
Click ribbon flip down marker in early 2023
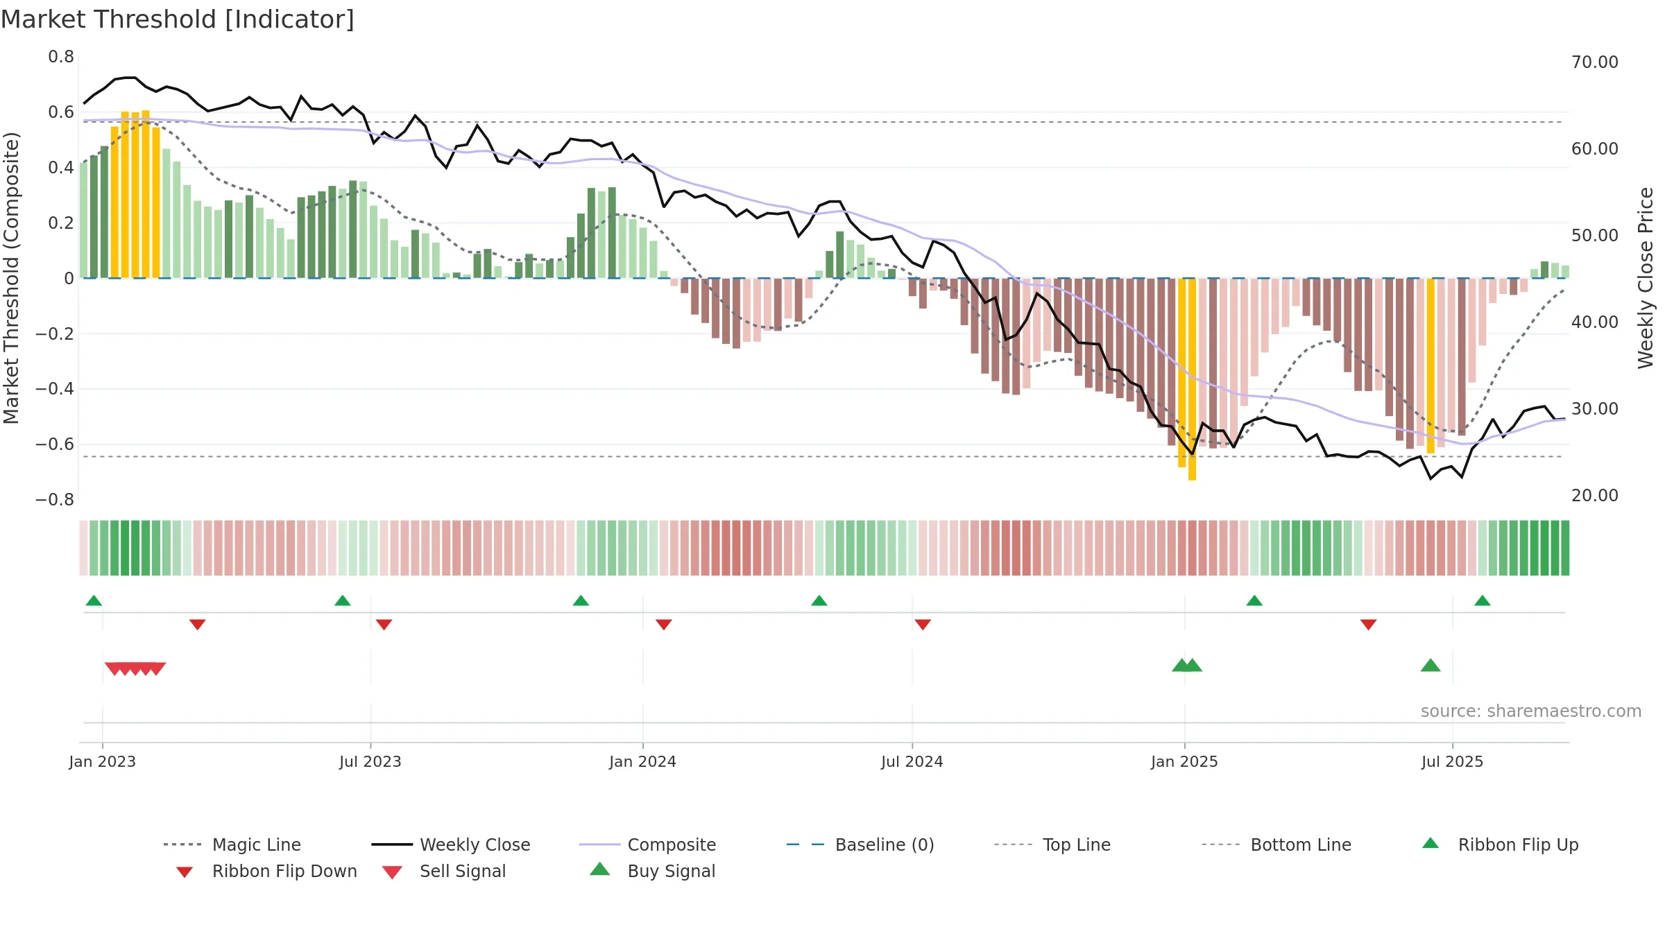(x=197, y=625)
